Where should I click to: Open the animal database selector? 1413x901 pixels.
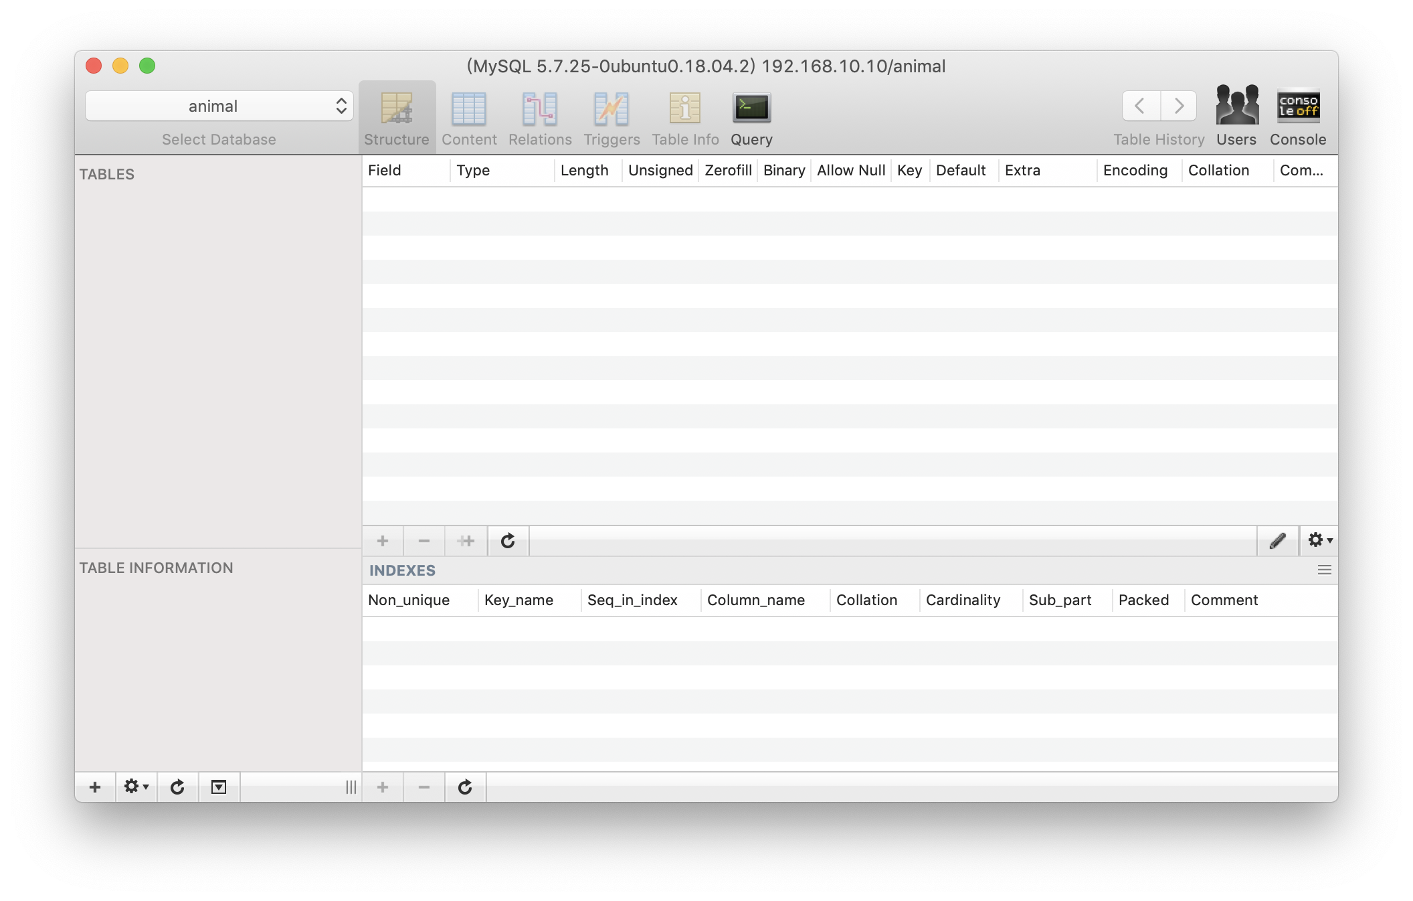point(219,106)
